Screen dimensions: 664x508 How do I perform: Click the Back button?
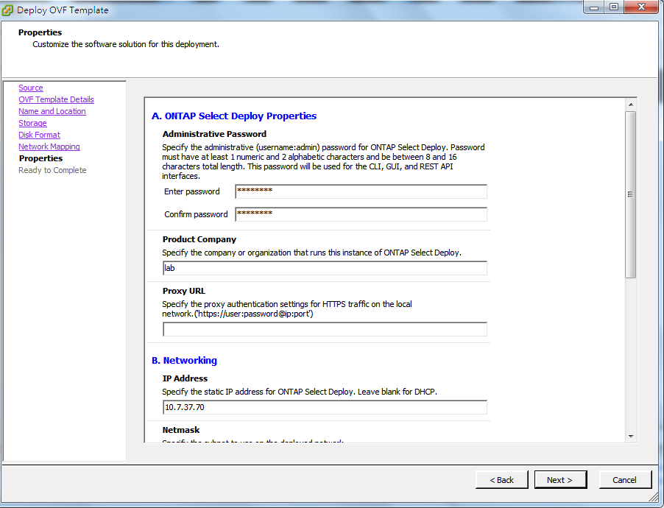[x=502, y=480]
